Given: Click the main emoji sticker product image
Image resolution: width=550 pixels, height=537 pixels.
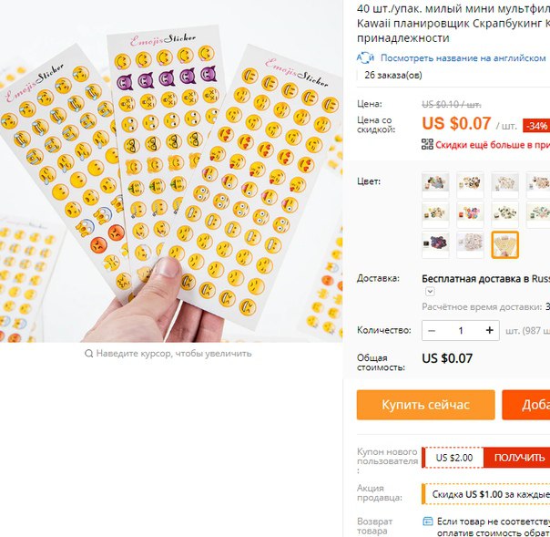Looking at the screenshot, I should (x=171, y=171).
